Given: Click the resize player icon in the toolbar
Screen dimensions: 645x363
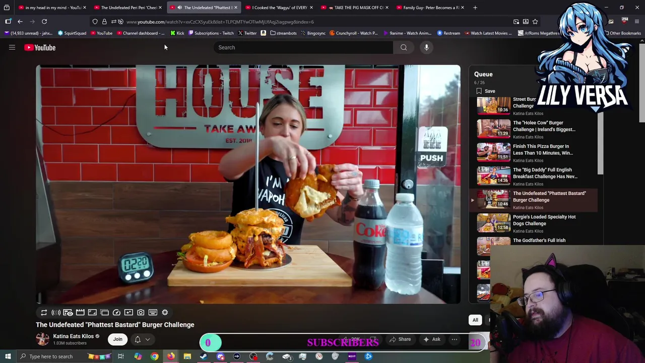Looking at the screenshot, I should (92, 313).
